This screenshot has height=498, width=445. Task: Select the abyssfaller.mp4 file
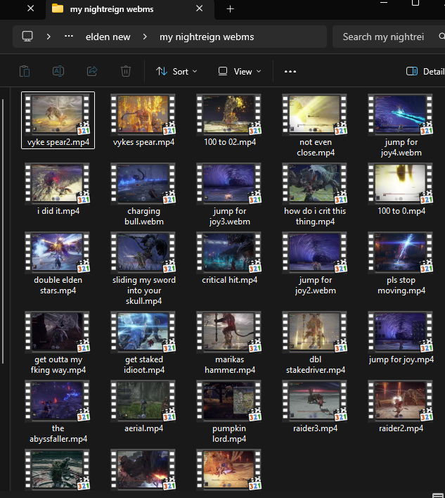click(58, 411)
